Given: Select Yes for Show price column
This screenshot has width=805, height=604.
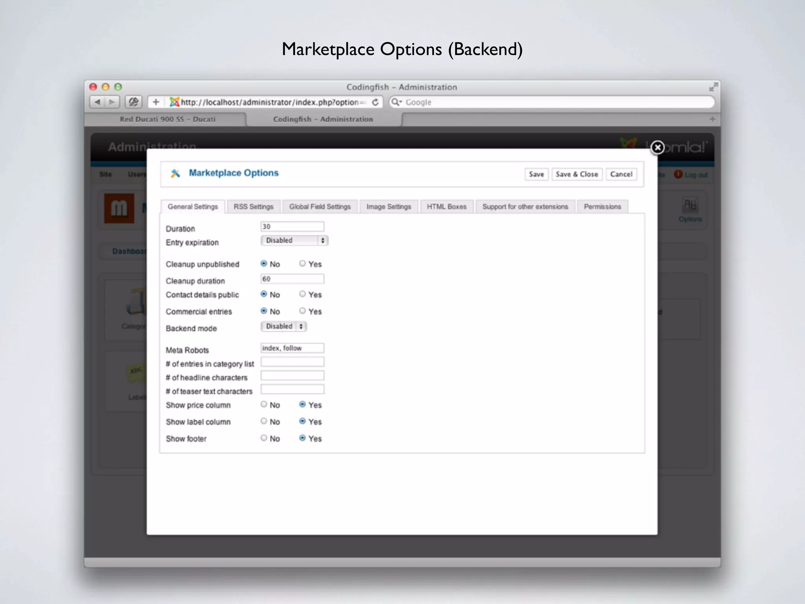Looking at the screenshot, I should pos(302,404).
